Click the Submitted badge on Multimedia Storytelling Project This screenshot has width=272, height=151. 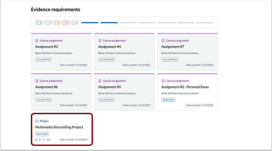(x=42, y=134)
